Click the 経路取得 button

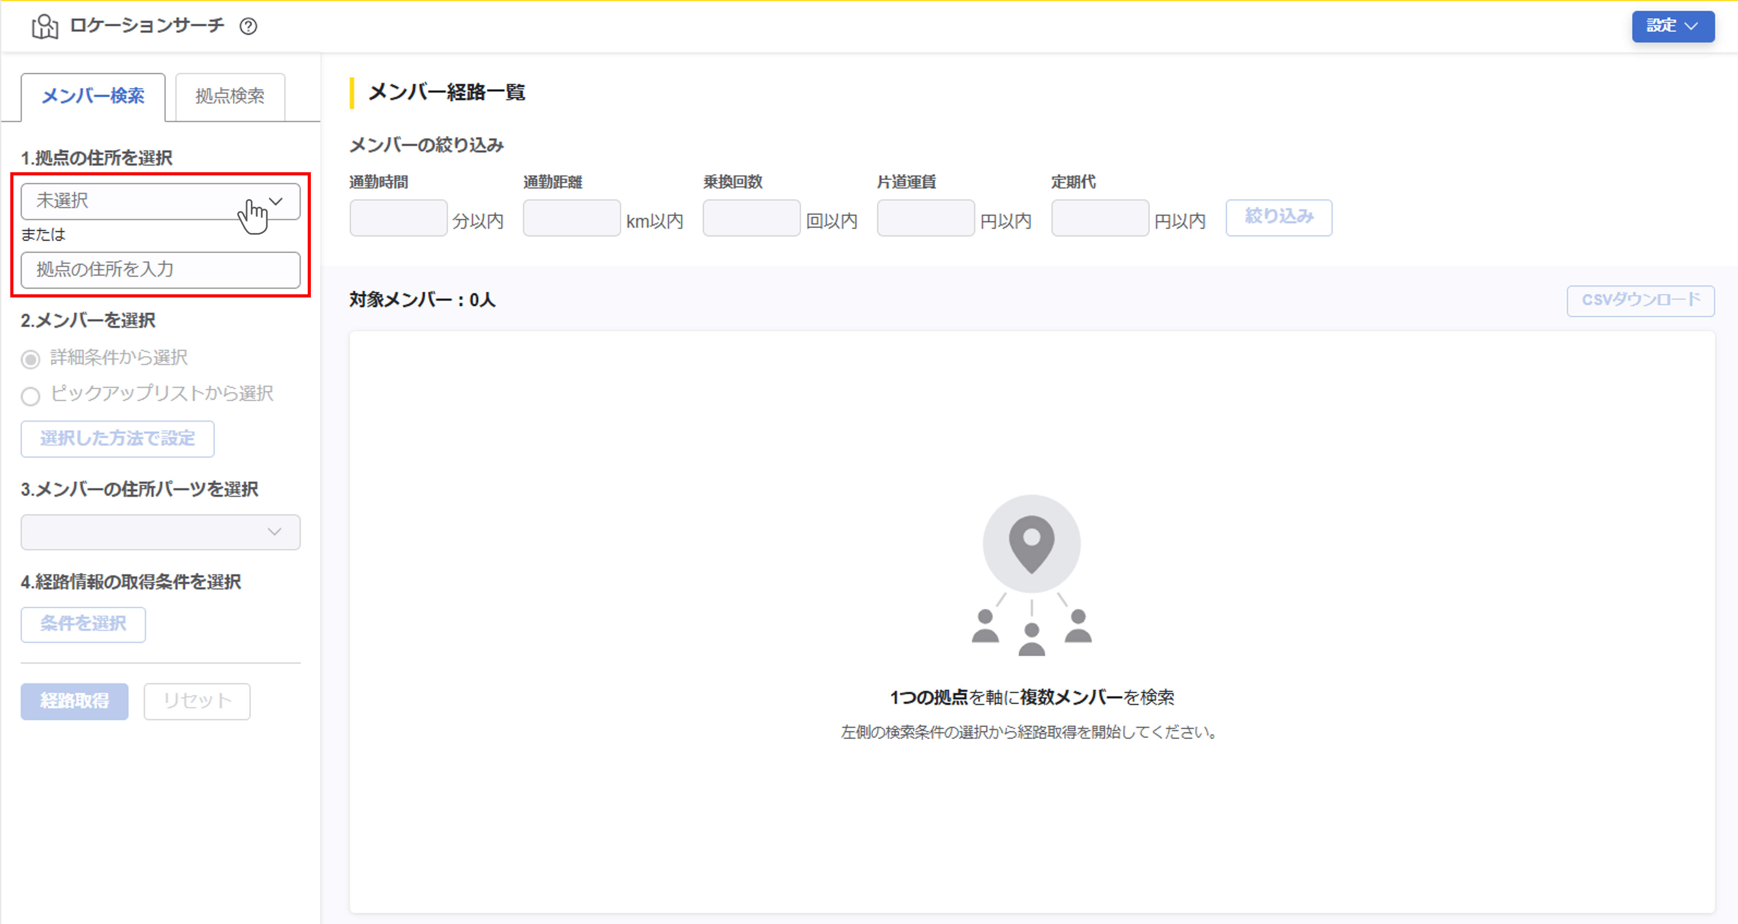tap(74, 701)
